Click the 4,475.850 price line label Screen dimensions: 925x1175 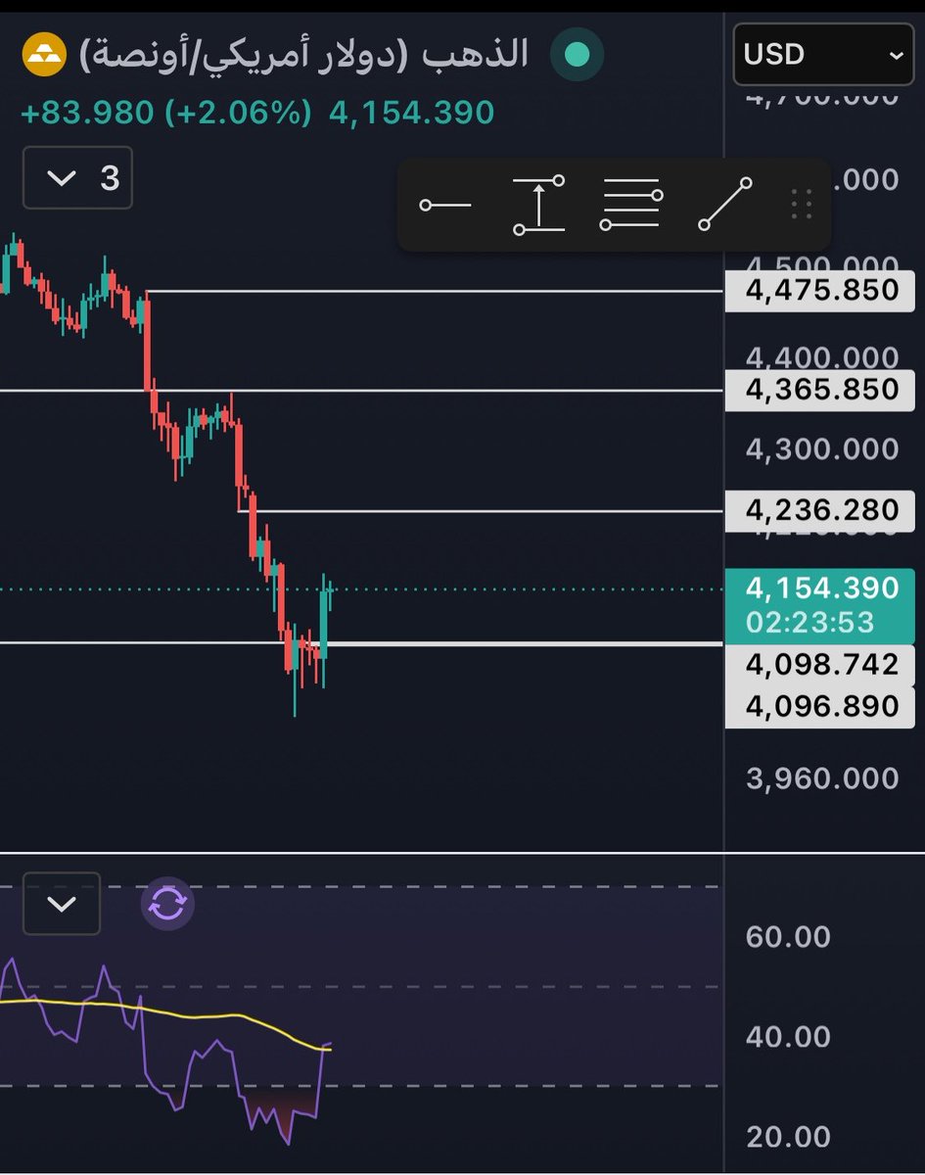tap(822, 291)
